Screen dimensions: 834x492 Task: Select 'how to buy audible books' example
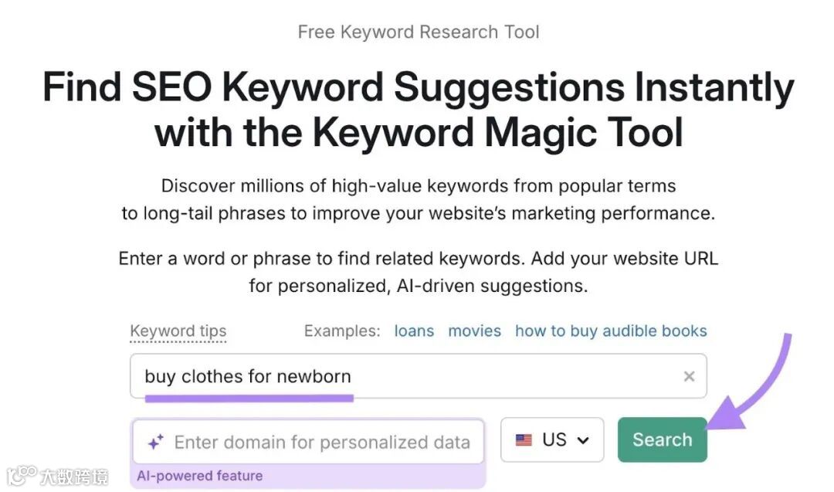(x=611, y=331)
